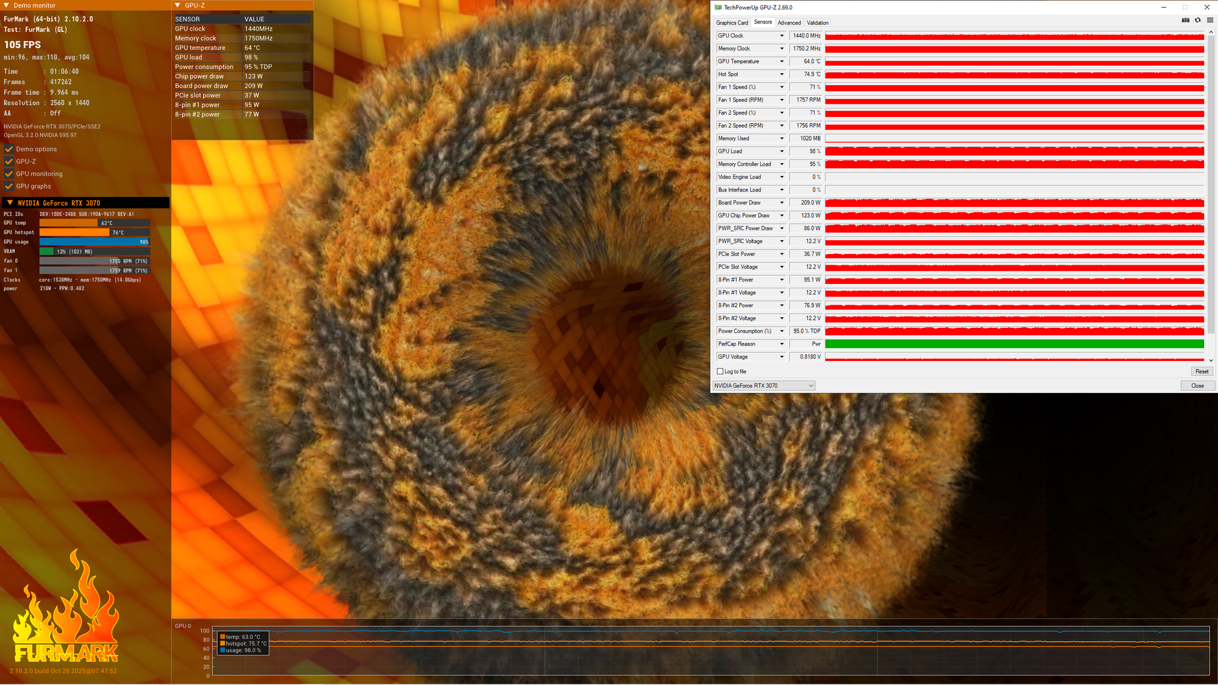
Task: Toggle the GPU monitoring checkbox
Action: pyautogui.click(x=9, y=174)
